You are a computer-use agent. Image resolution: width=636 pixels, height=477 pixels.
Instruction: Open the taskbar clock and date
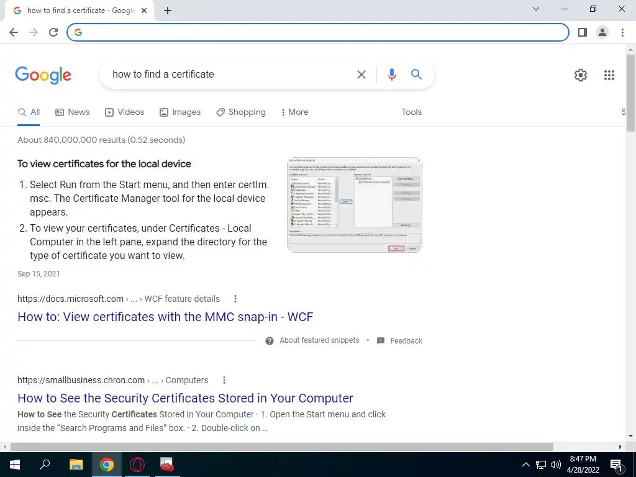[x=583, y=465]
